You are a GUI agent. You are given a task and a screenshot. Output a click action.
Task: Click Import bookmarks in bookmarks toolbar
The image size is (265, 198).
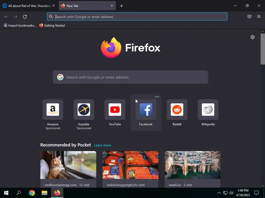[20, 26]
